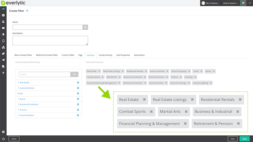Focus the interests Search field
Image resolution: width=253 pixels, height=142 pixels.
tap(45, 74)
